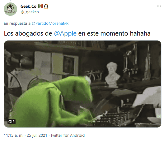
Task: Select the 'En respuesta a' label
Action: 17,24
